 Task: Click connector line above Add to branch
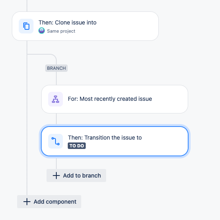point(56,163)
